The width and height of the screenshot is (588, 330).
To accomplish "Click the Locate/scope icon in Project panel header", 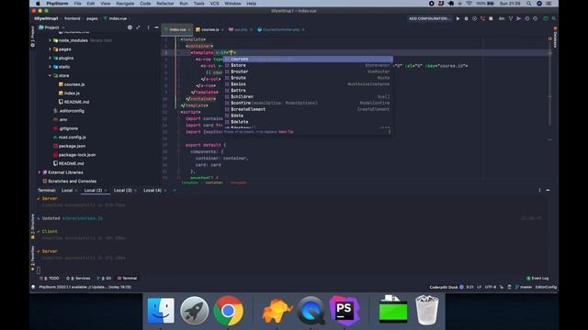I will click(x=130, y=27).
